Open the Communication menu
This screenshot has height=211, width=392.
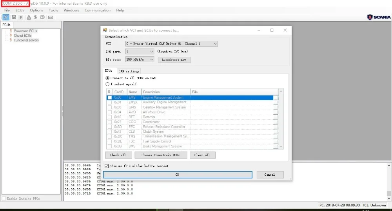point(98,10)
